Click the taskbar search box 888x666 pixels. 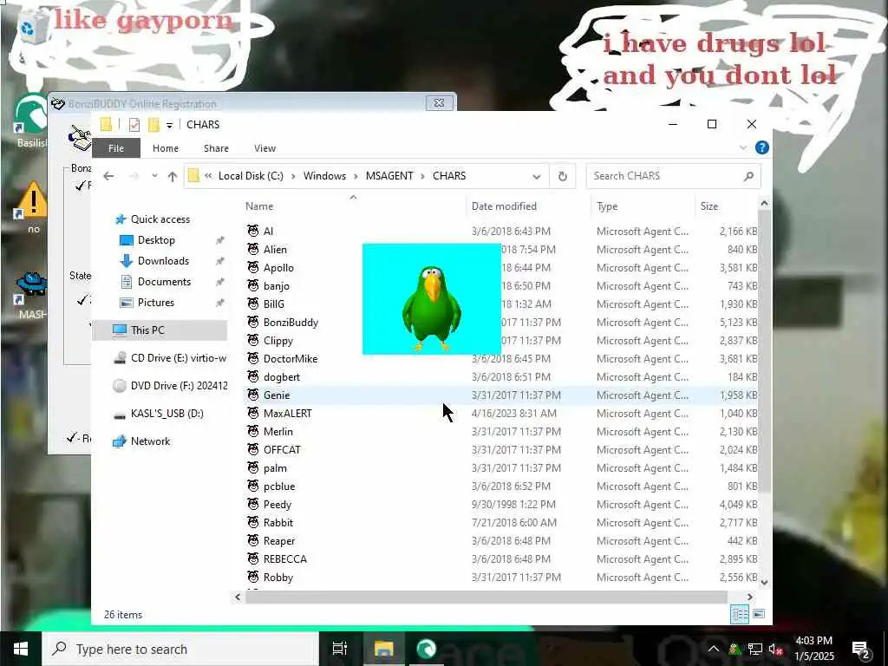pos(180,649)
